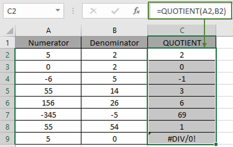This screenshot has width=233, height=147.
Task: Select cell C7 with value 69
Action: 182,115
